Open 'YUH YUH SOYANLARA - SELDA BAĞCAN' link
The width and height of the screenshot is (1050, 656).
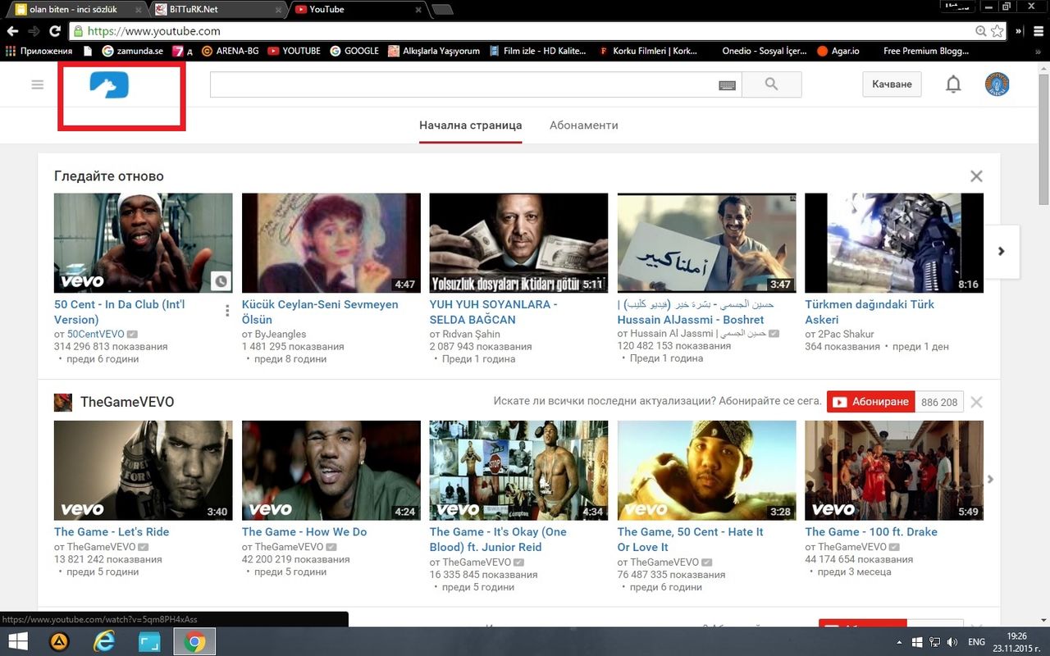[493, 312]
